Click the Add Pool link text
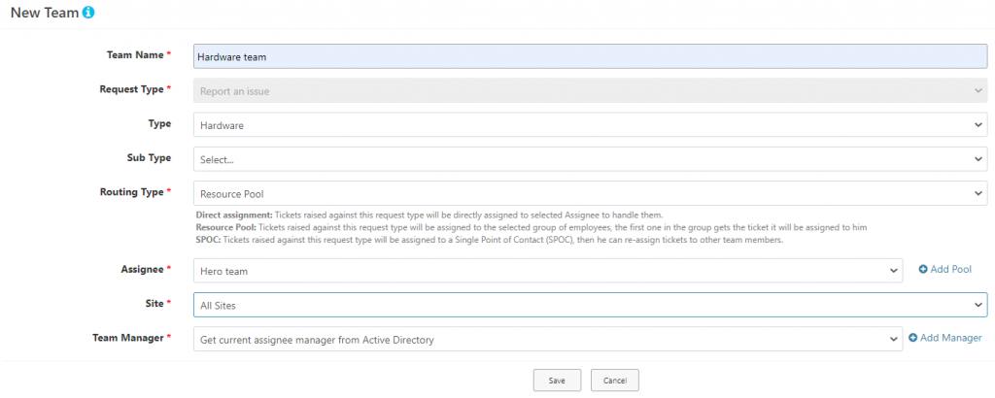This screenshot has height=398, width=995. [950, 269]
